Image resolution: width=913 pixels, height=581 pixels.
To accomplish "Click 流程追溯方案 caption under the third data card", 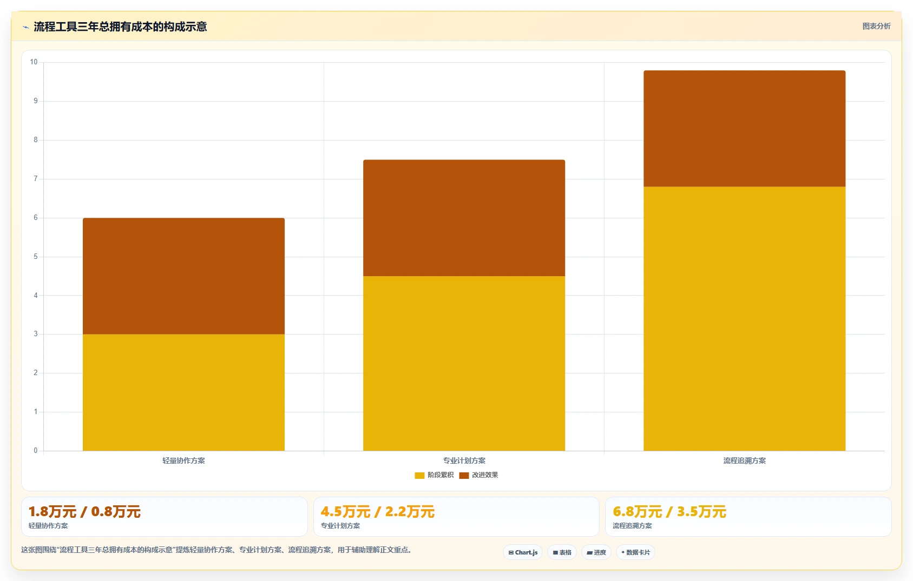I will click(632, 526).
